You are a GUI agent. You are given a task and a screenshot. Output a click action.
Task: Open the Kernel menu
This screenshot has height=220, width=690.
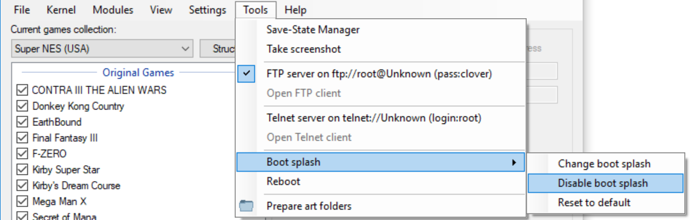pyautogui.click(x=61, y=9)
